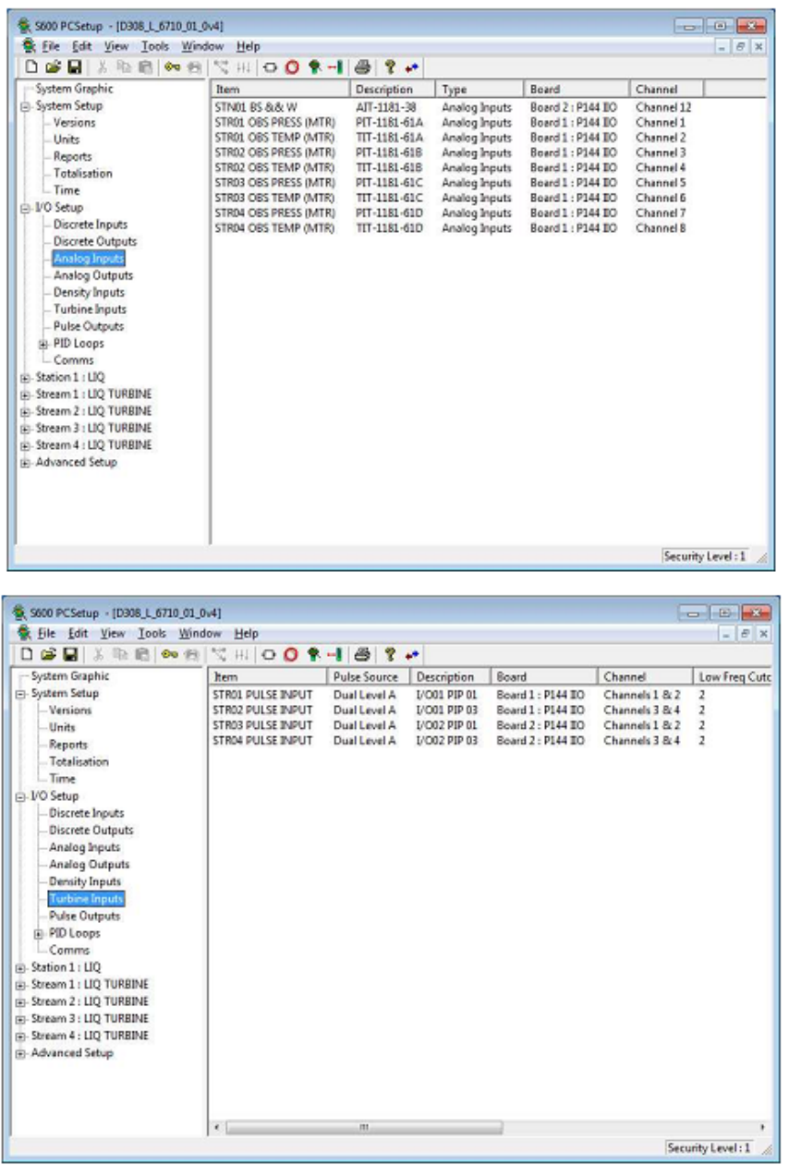Click yellow Help question icon in bottom window
The image size is (789, 1165).
pos(390,655)
